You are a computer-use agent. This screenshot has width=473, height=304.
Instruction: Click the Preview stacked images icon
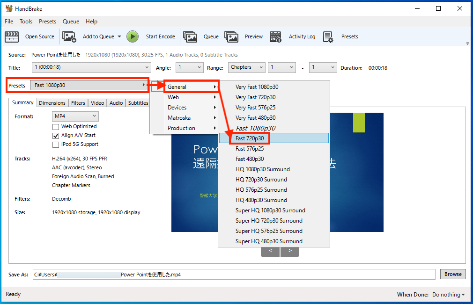pos(231,37)
